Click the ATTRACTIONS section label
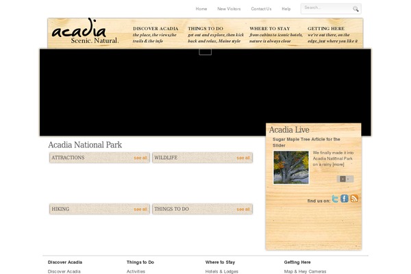Image resolution: width=411 pixels, height=274 pixels. coord(68,158)
